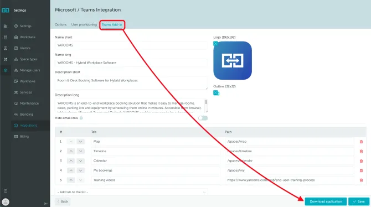Screen dimensions: 371x207
Task: Show the Hide email links info tooltip
Action: coord(81,118)
